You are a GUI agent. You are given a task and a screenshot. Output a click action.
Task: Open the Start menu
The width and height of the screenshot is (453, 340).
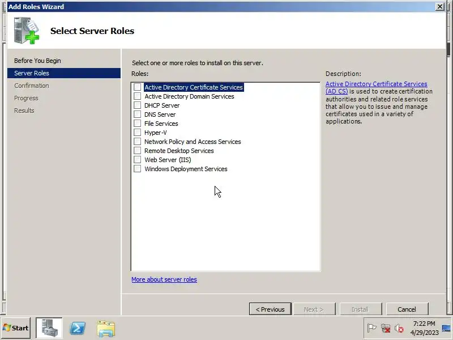click(x=16, y=328)
